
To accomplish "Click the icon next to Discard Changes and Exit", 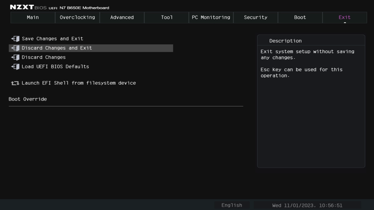I will 15,48.
